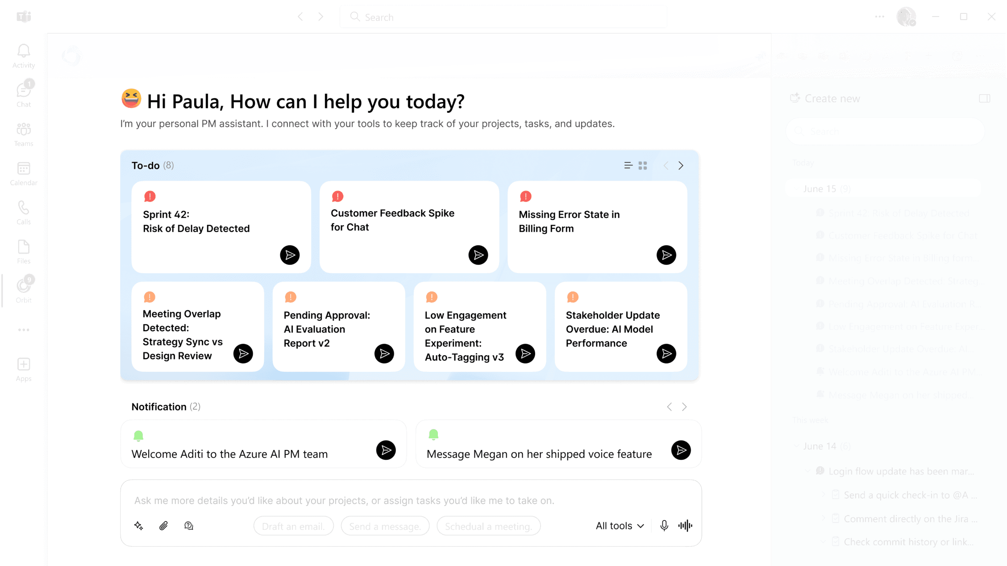Click the sparkle prompt suggestions icon

138,525
